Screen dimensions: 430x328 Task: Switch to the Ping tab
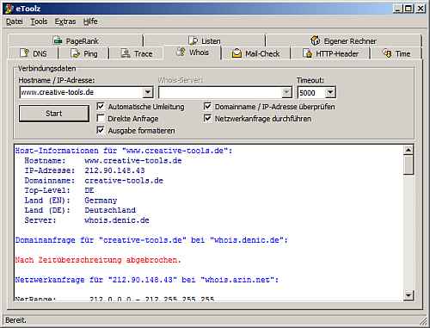(x=84, y=53)
